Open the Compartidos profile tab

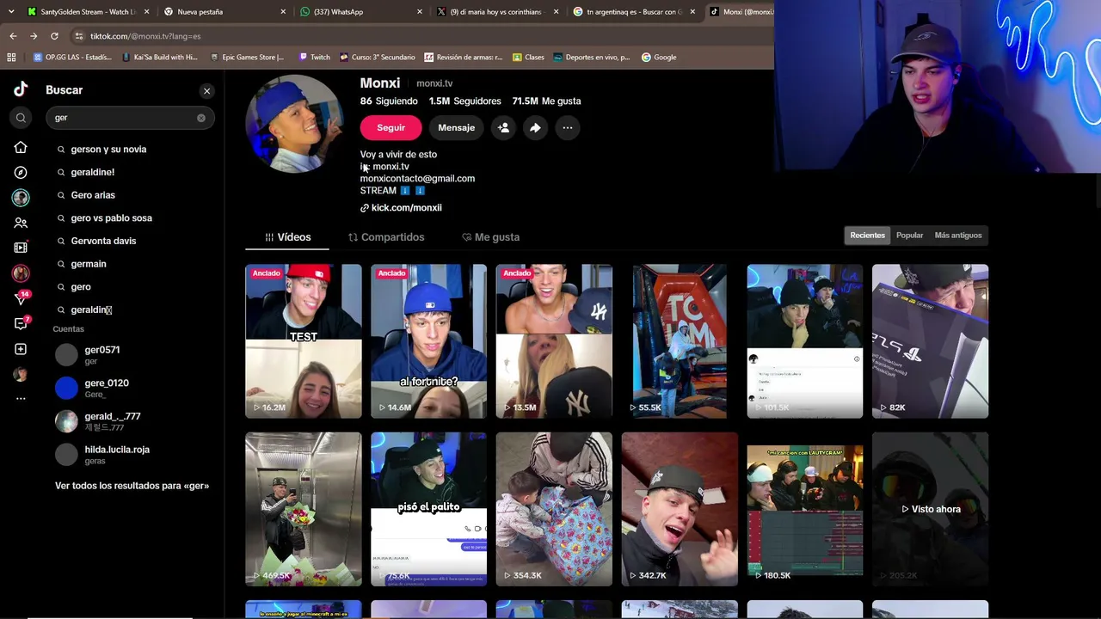(386, 237)
